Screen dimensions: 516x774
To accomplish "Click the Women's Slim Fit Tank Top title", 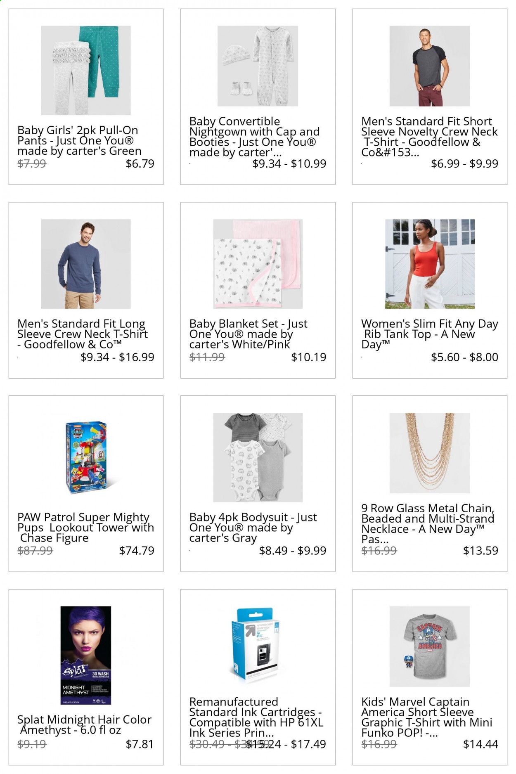I will (430, 334).
